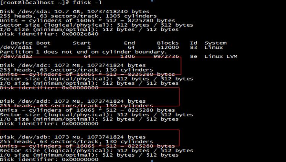Click the root@localhost prompt
The image size is (286, 162).
[x=35, y=3]
